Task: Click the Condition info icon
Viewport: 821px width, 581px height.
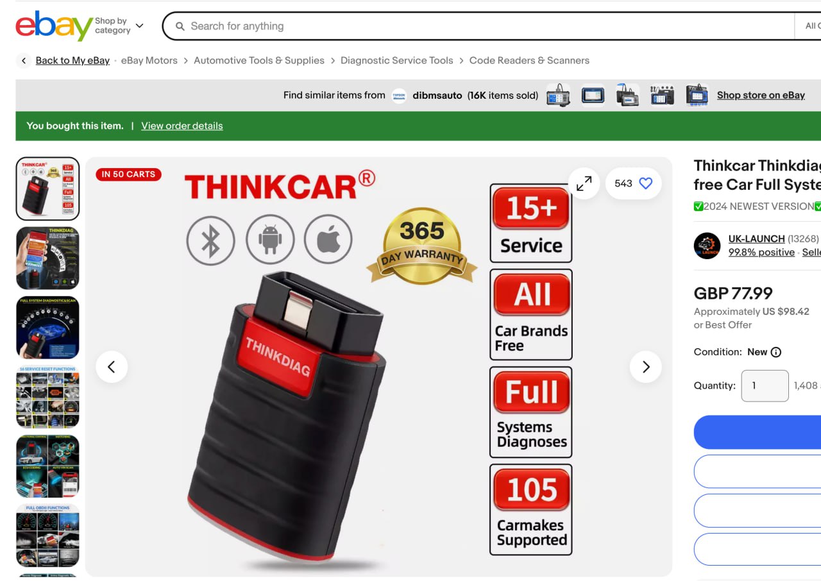Action: (775, 352)
